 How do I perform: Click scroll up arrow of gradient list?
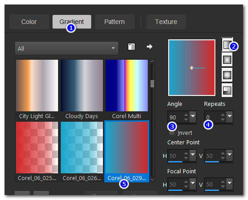pyautogui.click(x=152, y=62)
